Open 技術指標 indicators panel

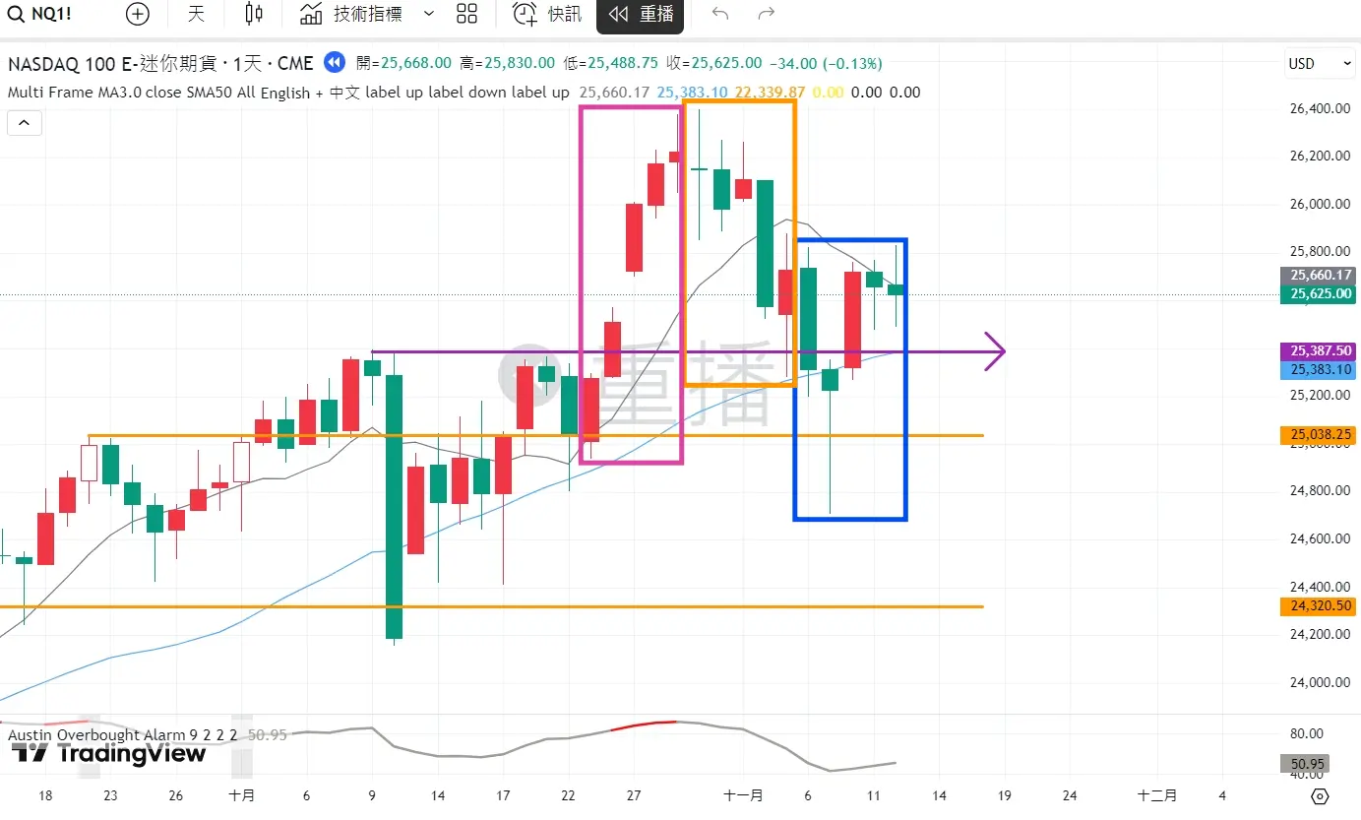pos(352,14)
